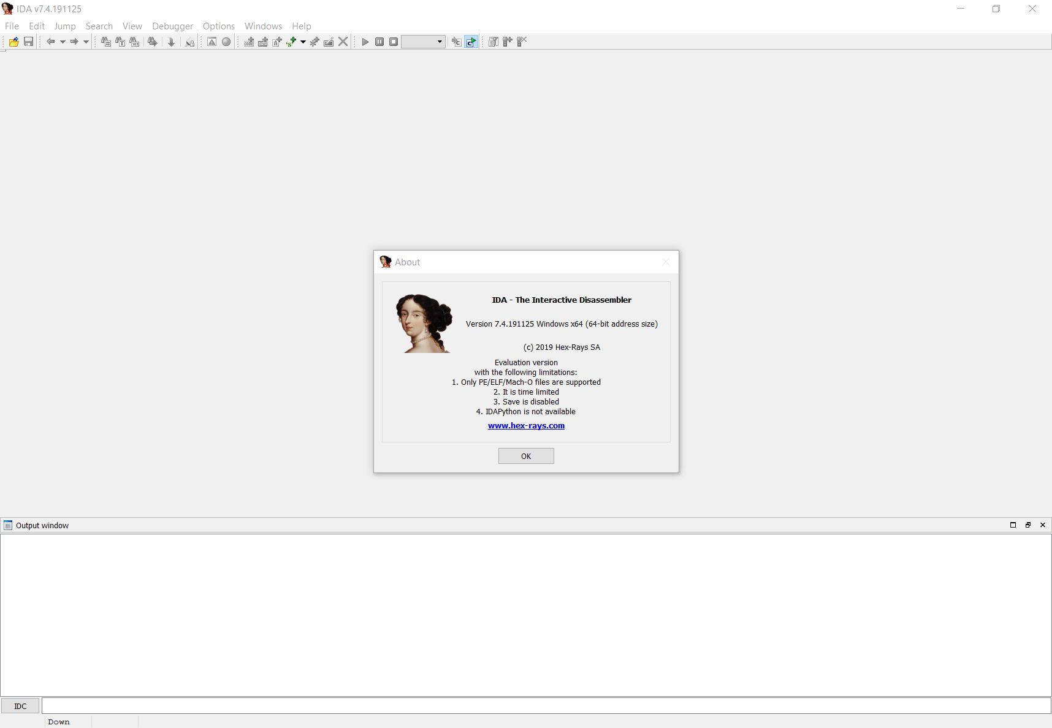Click the 'Version 7.4.191125' text line
Viewport: 1052px width, 728px height.
pos(562,324)
